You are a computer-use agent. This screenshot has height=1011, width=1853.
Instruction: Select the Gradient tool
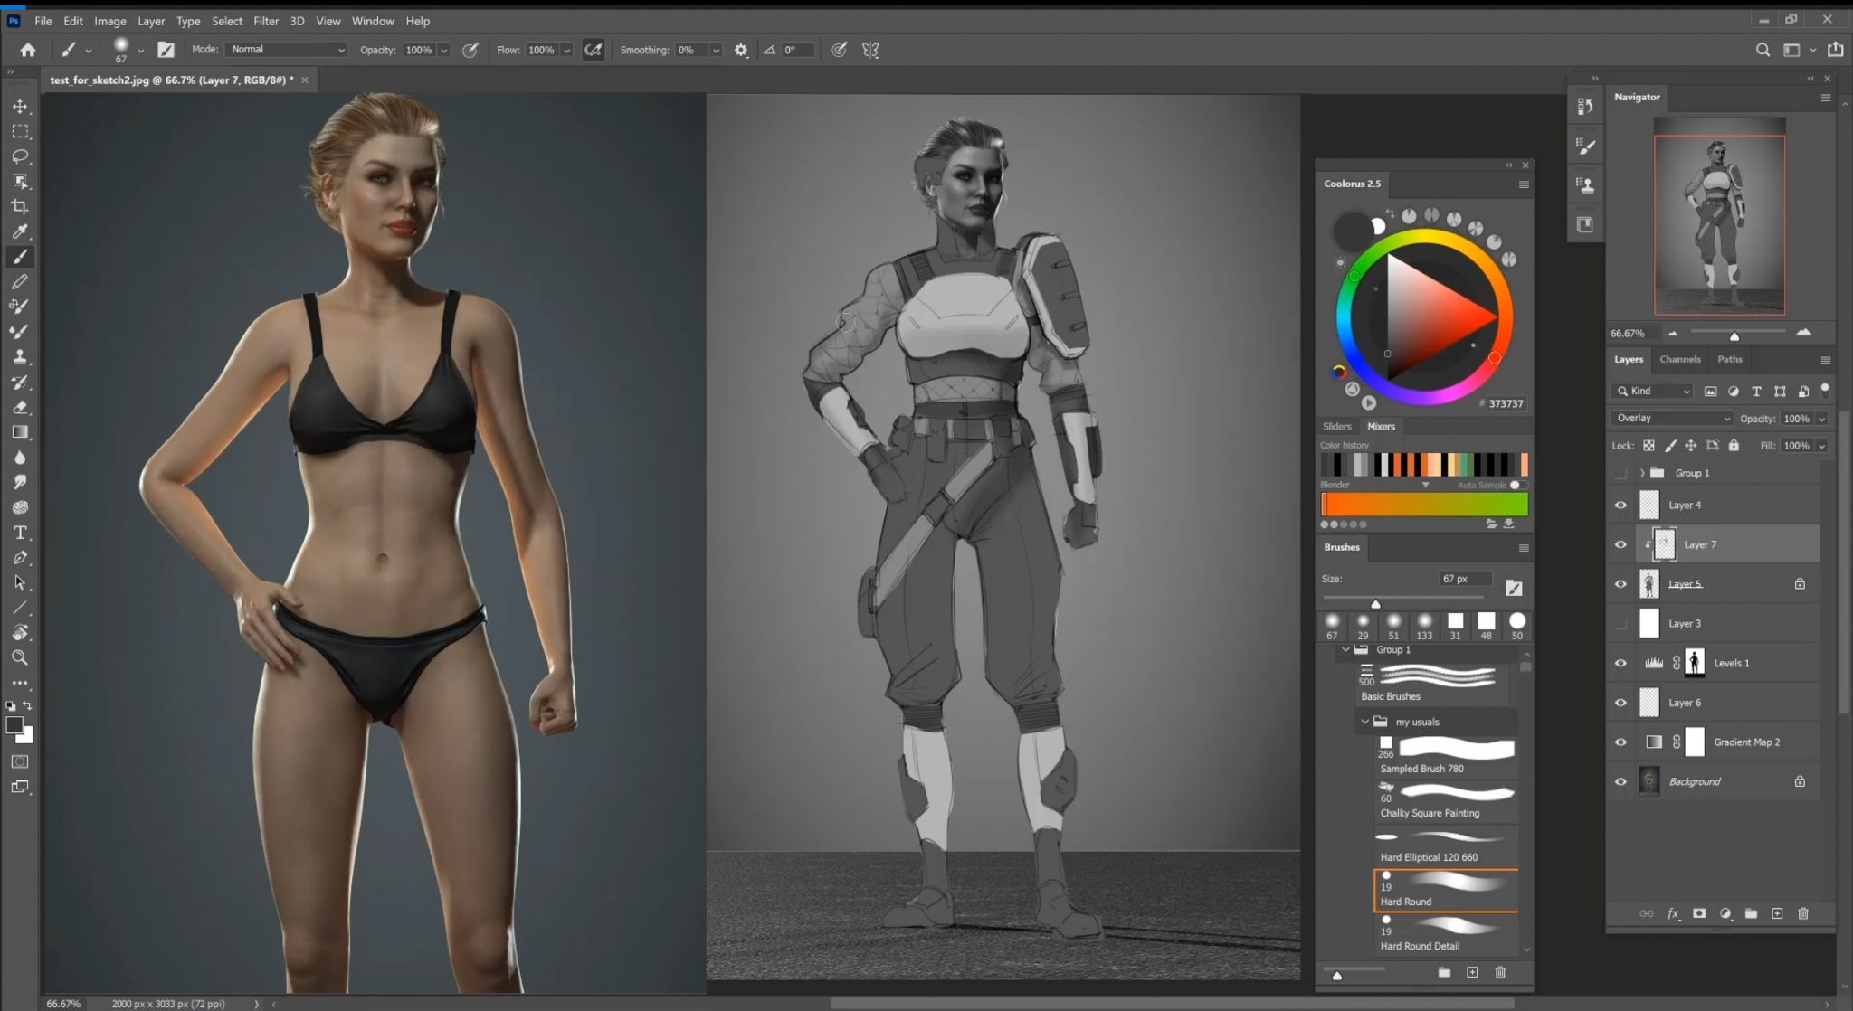[19, 432]
